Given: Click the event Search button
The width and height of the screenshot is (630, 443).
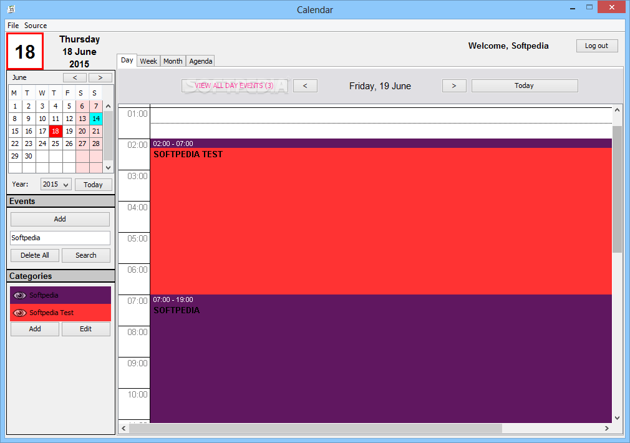Looking at the screenshot, I should coord(85,255).
